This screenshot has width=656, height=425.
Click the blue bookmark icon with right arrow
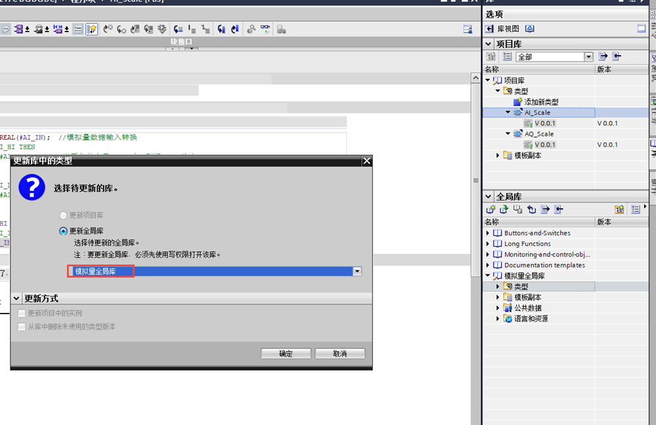tap(235, 30)
